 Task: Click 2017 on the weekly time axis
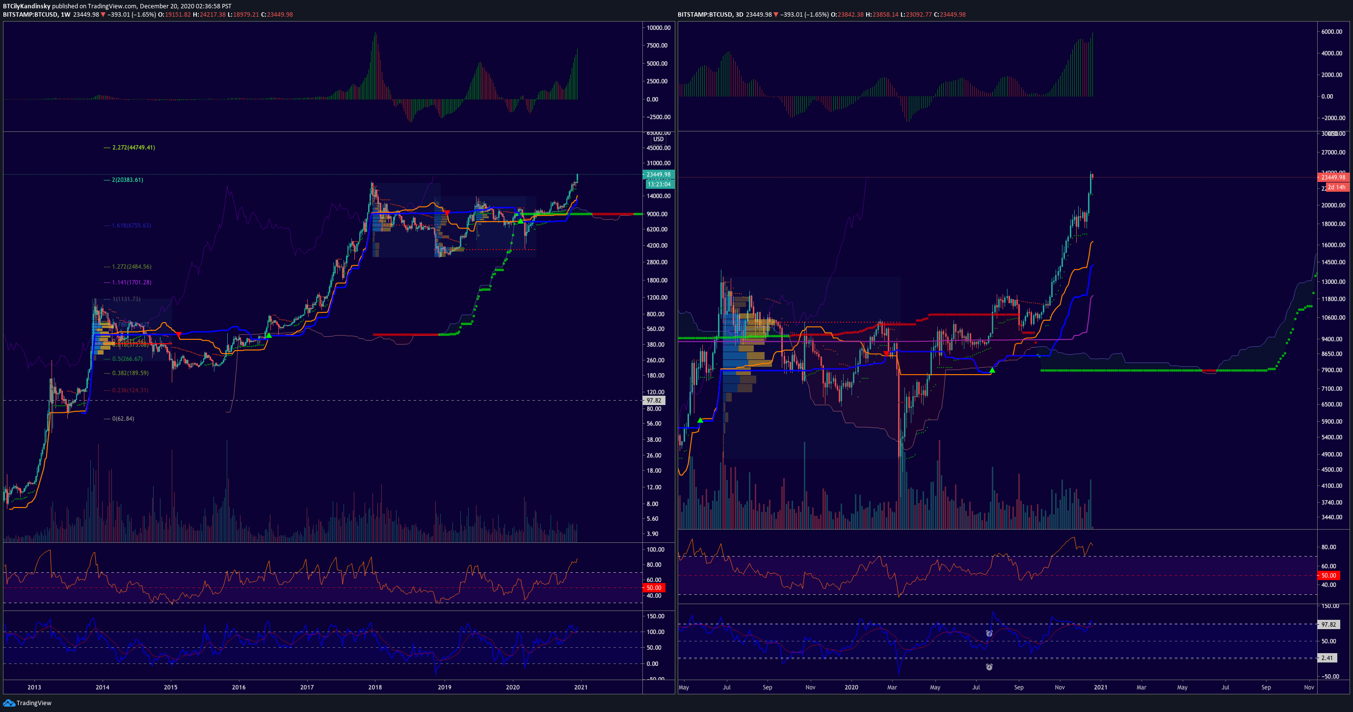[x=307, y=687]
